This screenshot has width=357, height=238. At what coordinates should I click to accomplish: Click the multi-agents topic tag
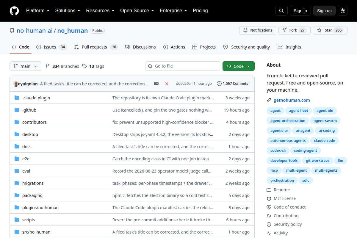pos(326,170)
